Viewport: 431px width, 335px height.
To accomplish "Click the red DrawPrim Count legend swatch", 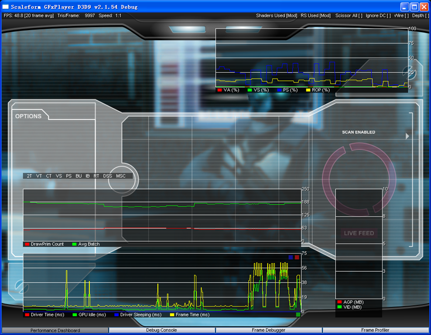I will [x=27, y=244].
